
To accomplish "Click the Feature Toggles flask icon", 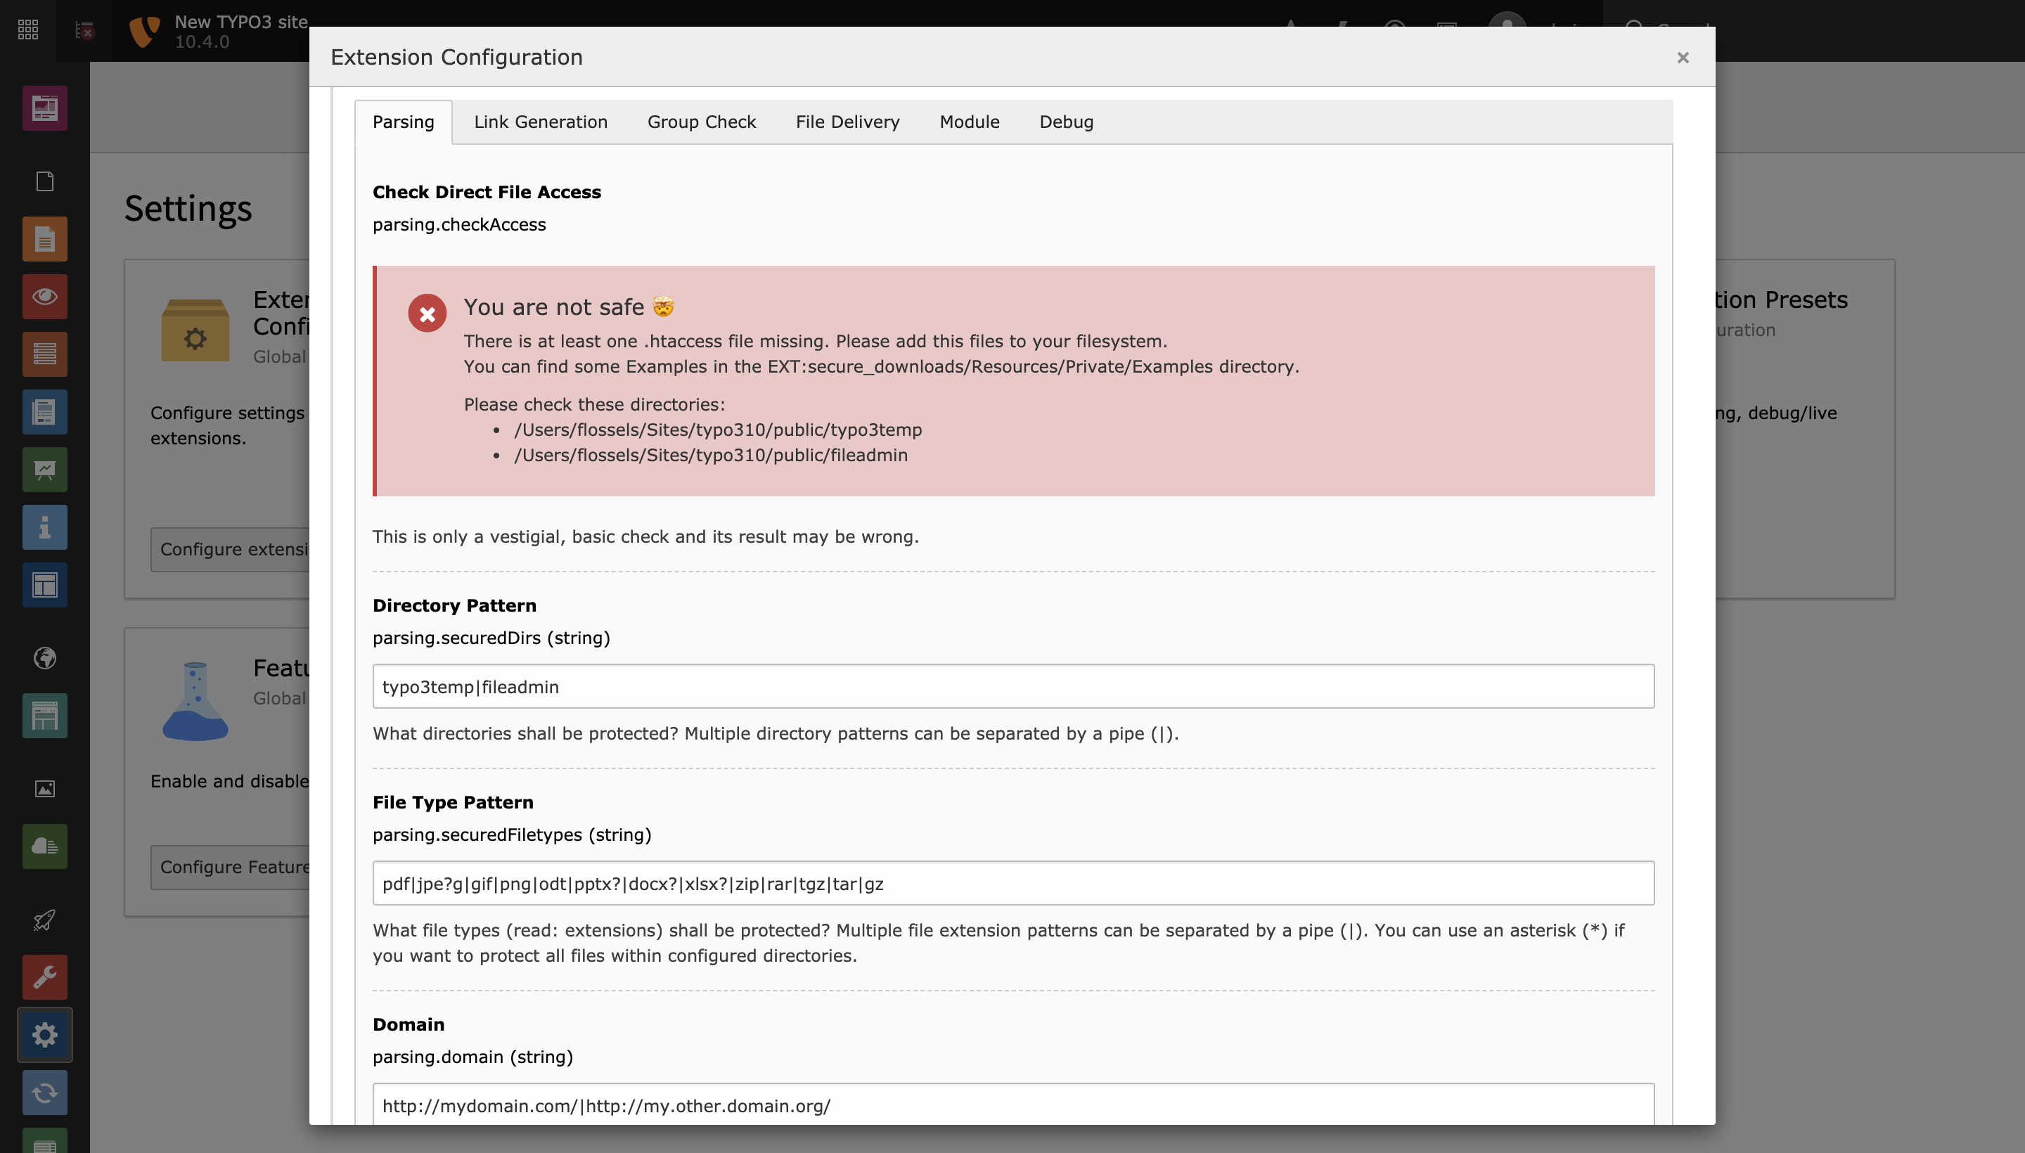I will click(x=195, y=702).
